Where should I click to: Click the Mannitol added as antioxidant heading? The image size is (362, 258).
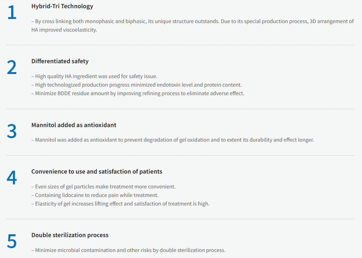(74, 125)
